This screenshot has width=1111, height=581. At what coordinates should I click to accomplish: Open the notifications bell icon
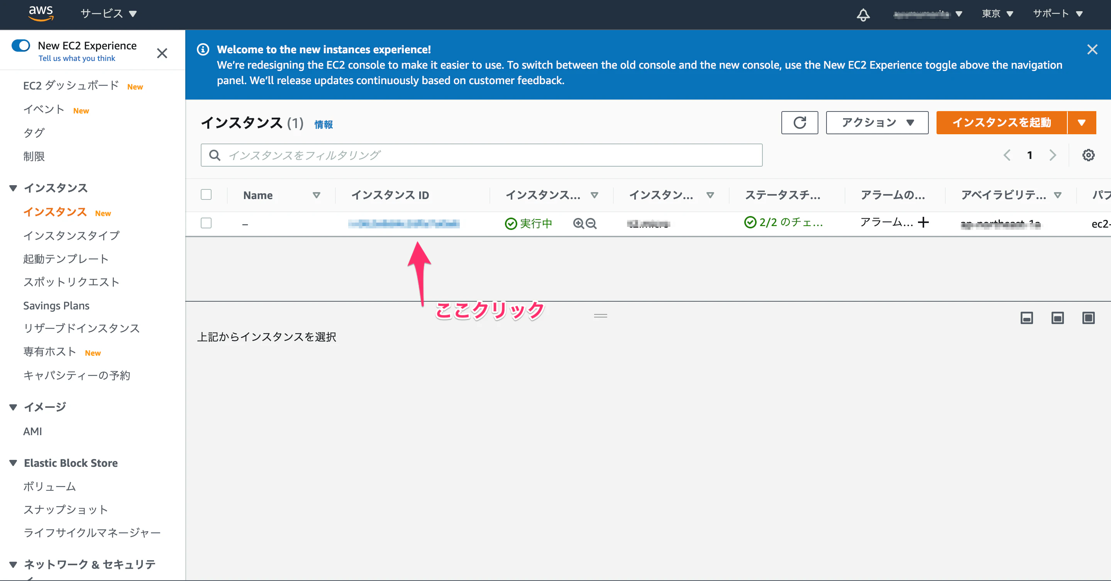(x=863, y=14)
